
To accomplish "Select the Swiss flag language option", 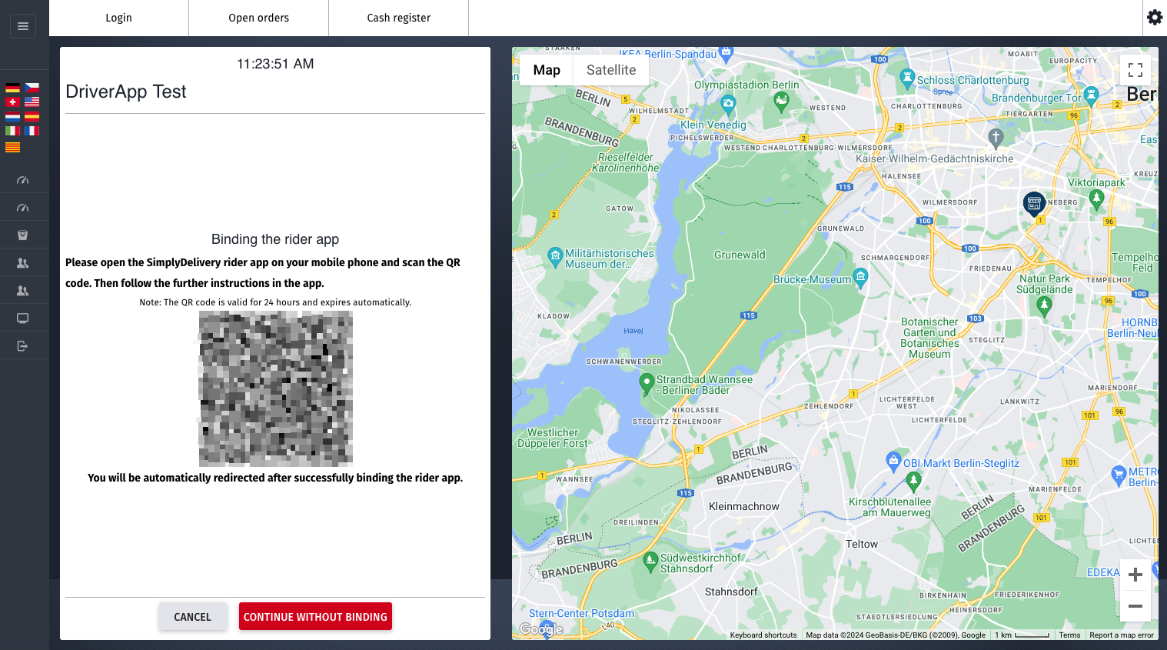I will point(12,102).
